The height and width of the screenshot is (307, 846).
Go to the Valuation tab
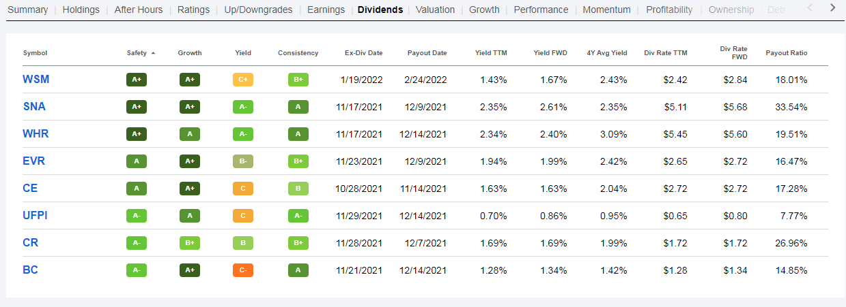pos(435,10)
